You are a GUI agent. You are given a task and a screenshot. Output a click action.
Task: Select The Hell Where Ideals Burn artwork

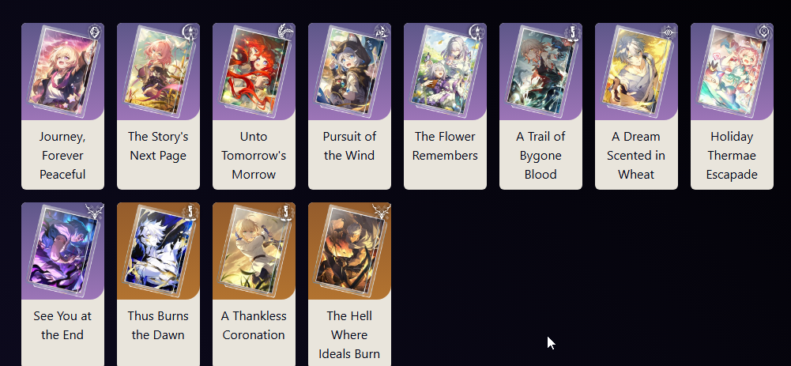click(349, 251)
